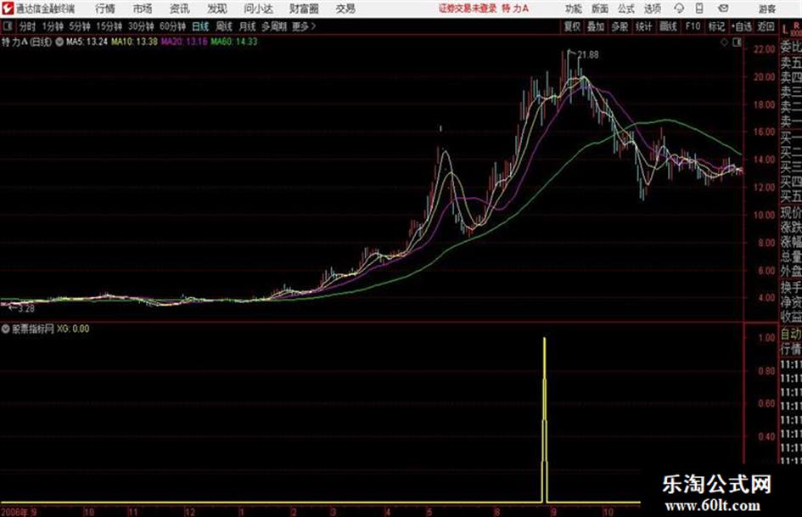Click the 股票指标网 indicator name
The image size is (802, 517).
33,329
